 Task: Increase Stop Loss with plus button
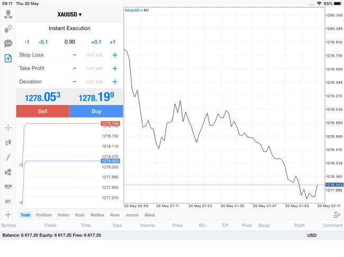tap(114, 55)
